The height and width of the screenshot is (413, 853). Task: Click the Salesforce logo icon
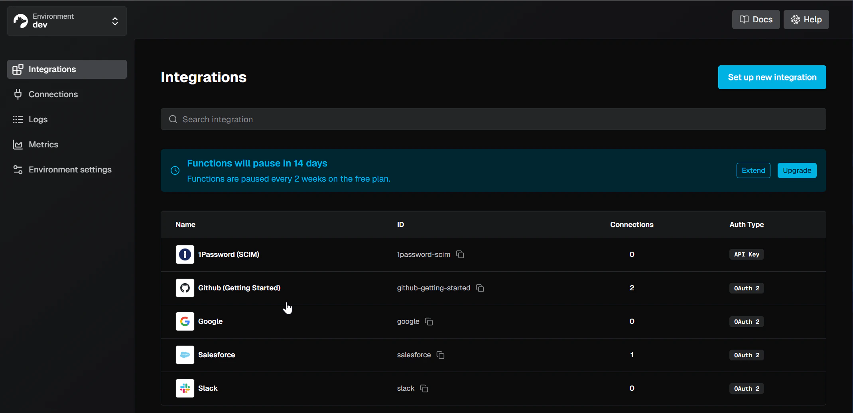tap(185, 355)
